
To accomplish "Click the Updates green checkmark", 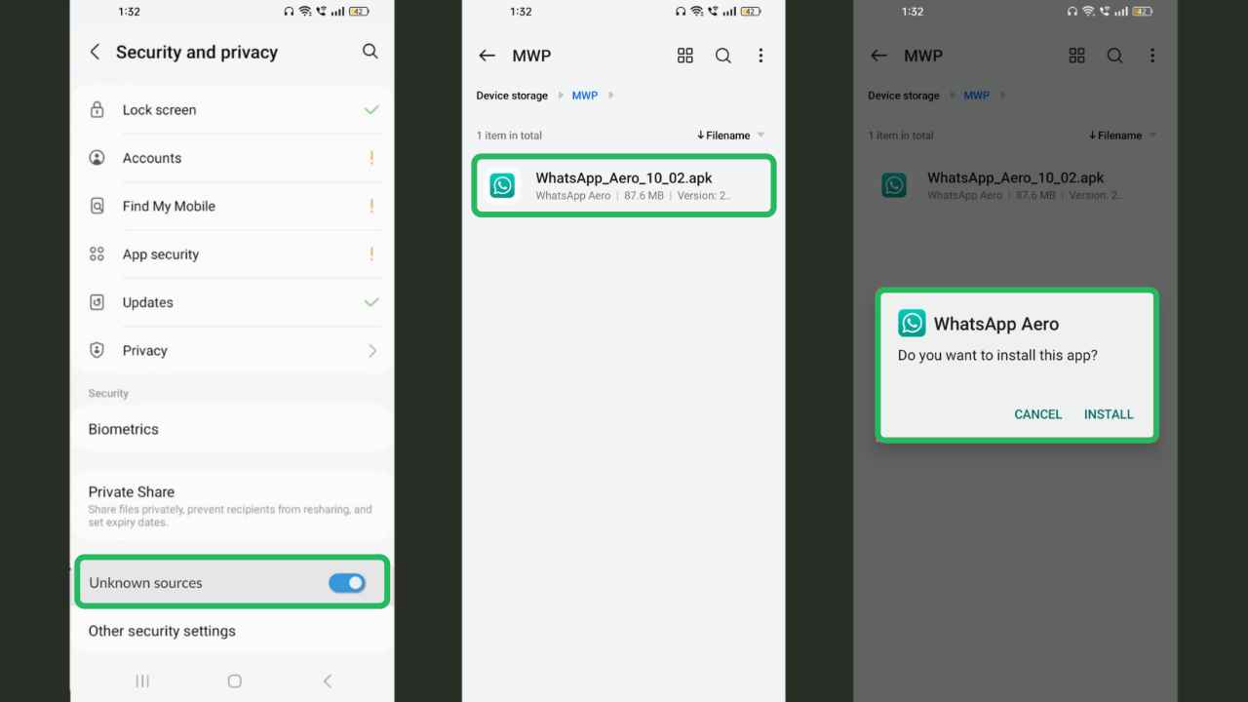I will (371, 302).
